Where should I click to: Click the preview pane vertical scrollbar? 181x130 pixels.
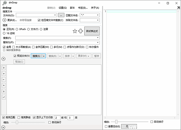178,63
